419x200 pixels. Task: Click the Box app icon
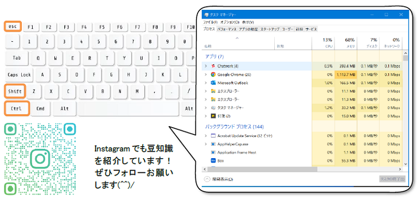click(213, 161)
